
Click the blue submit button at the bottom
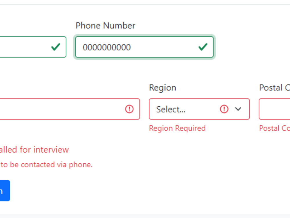click(x=4, y=191)
